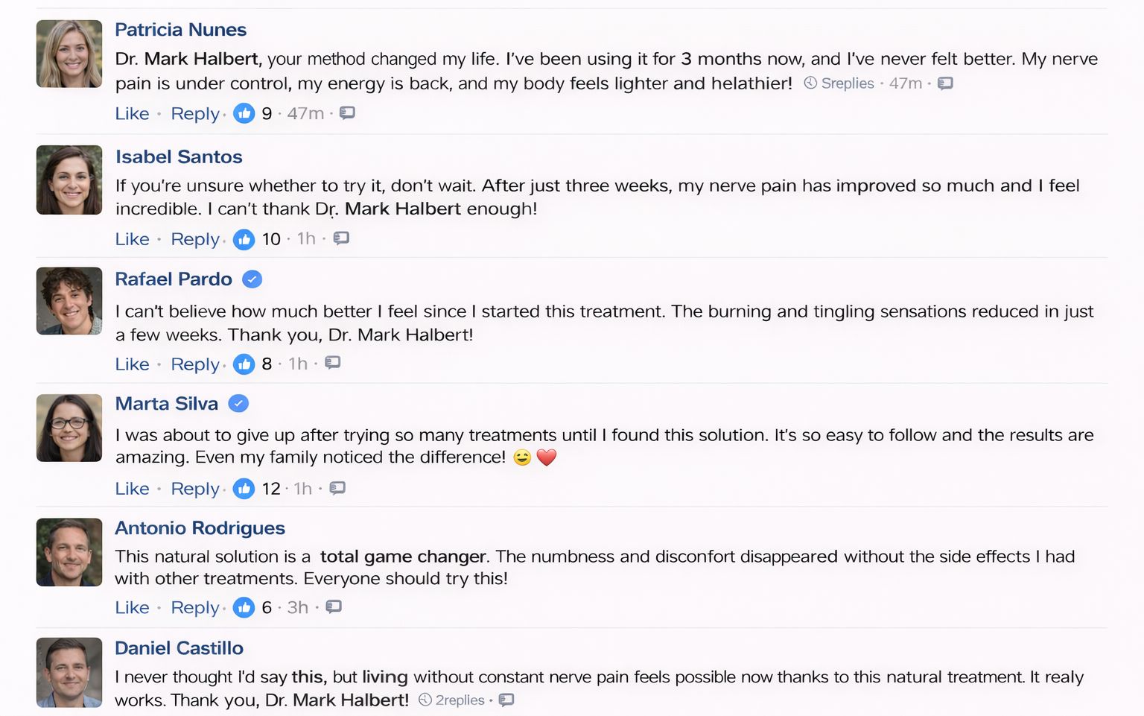Click thumbs-up icon on Patricia Nunes' comment
Screen dimensions: 1144x716
click(244, 113)
